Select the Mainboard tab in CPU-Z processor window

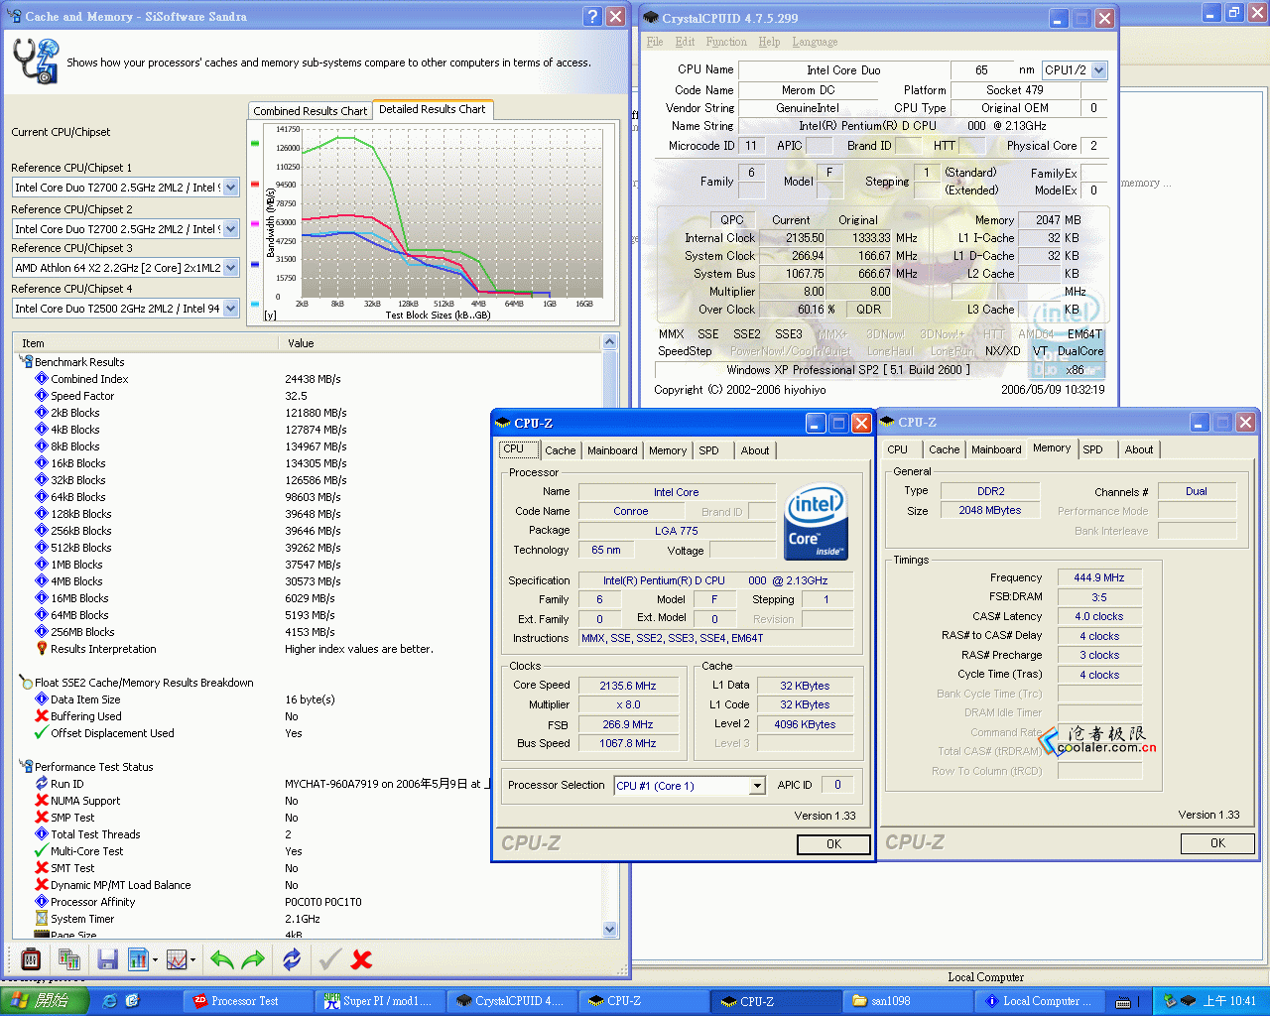coord(612,450)
